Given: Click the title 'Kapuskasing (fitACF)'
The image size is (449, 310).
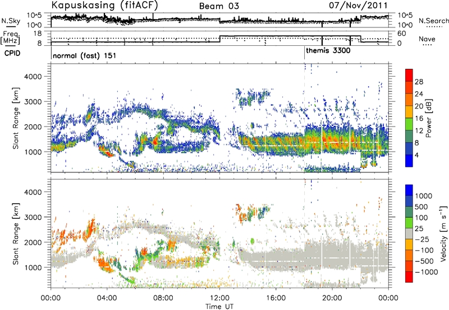Looking at the screenshot, I should [104, 6].
